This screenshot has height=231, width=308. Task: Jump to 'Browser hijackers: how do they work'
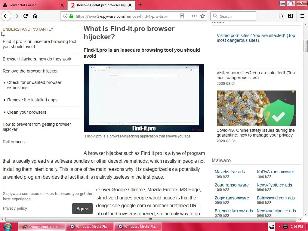(x=37, y=59)
